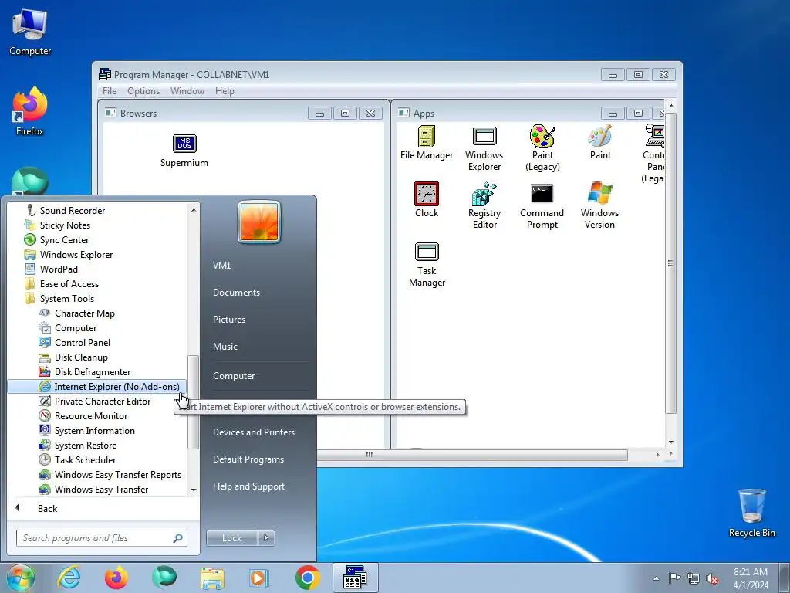Open Devices and Printers
Viewport: 790px width, 593px height.
point(253,432)
